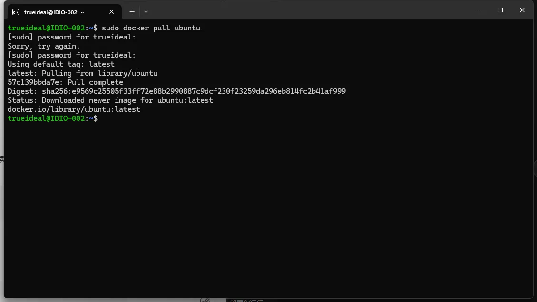Expand the new-tab profile dropdown chevron
Image resolution: width=537 pixels, height=302 pixels.
pyautogui.click(x=146, y=12)
